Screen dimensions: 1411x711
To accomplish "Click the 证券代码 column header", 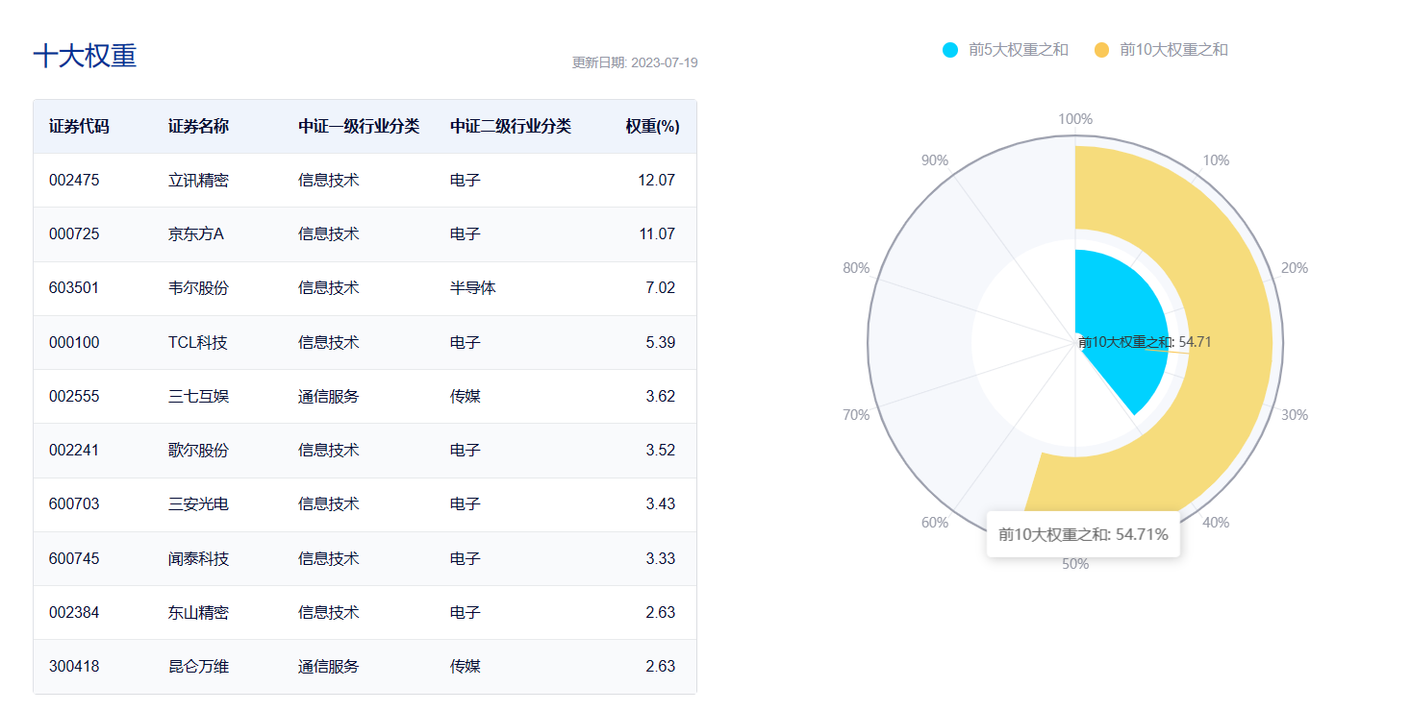I will 79,127.
